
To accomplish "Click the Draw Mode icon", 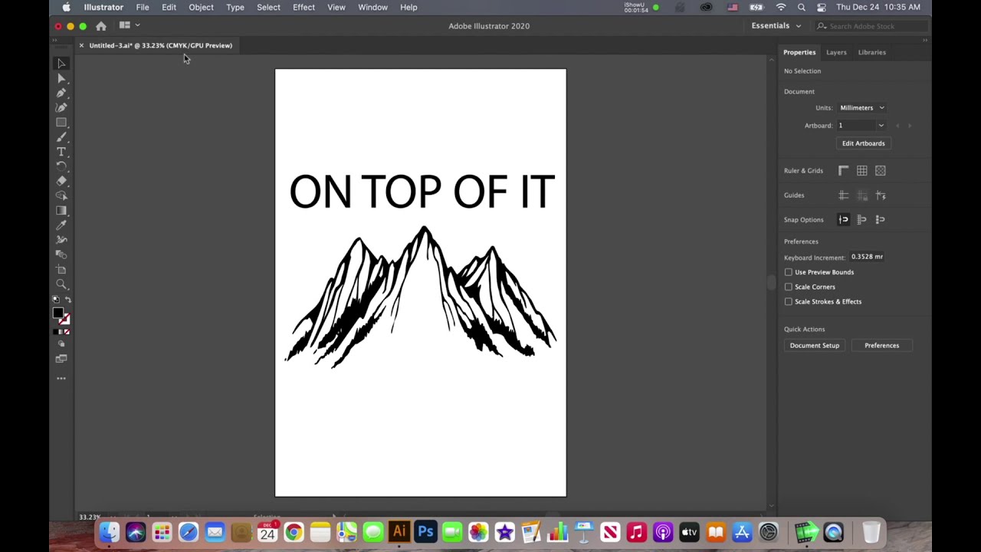I will (x=61, y=344).
